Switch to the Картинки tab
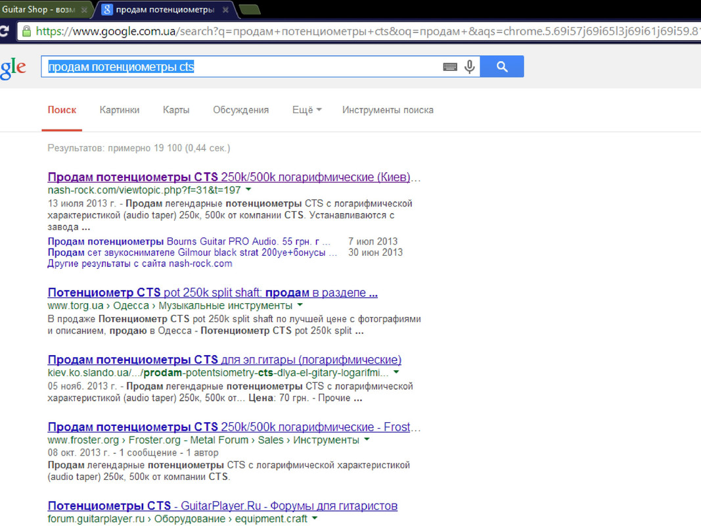This screenshot has height=526, width=701. [120, 110]
